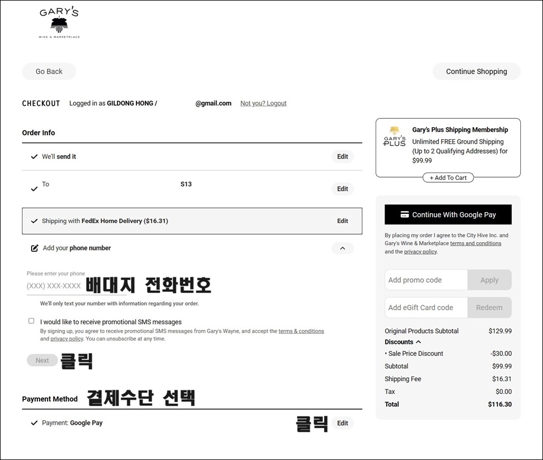Collapse the phone number section chevron
The width and height of the screenshot is (543, 460).
(343, 248)
